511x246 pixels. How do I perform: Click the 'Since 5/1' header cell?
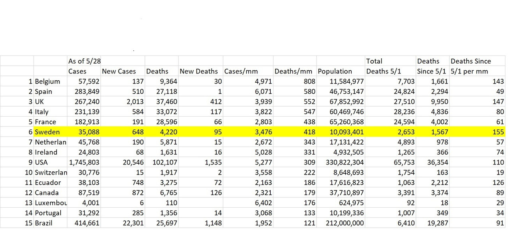click(432, 71)
